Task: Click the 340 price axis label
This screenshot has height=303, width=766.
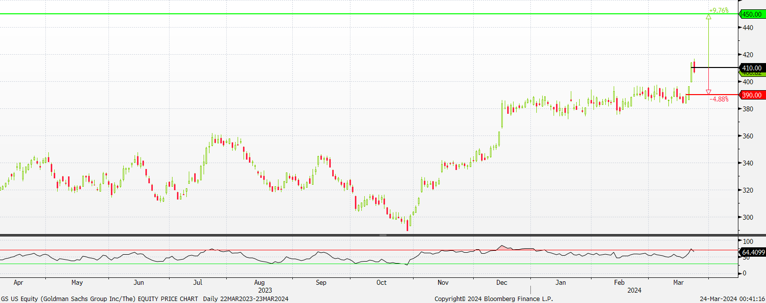Action: pos(747,163)
